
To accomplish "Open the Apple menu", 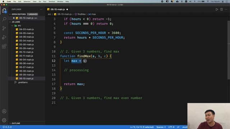I will click(x=3, y=1).
